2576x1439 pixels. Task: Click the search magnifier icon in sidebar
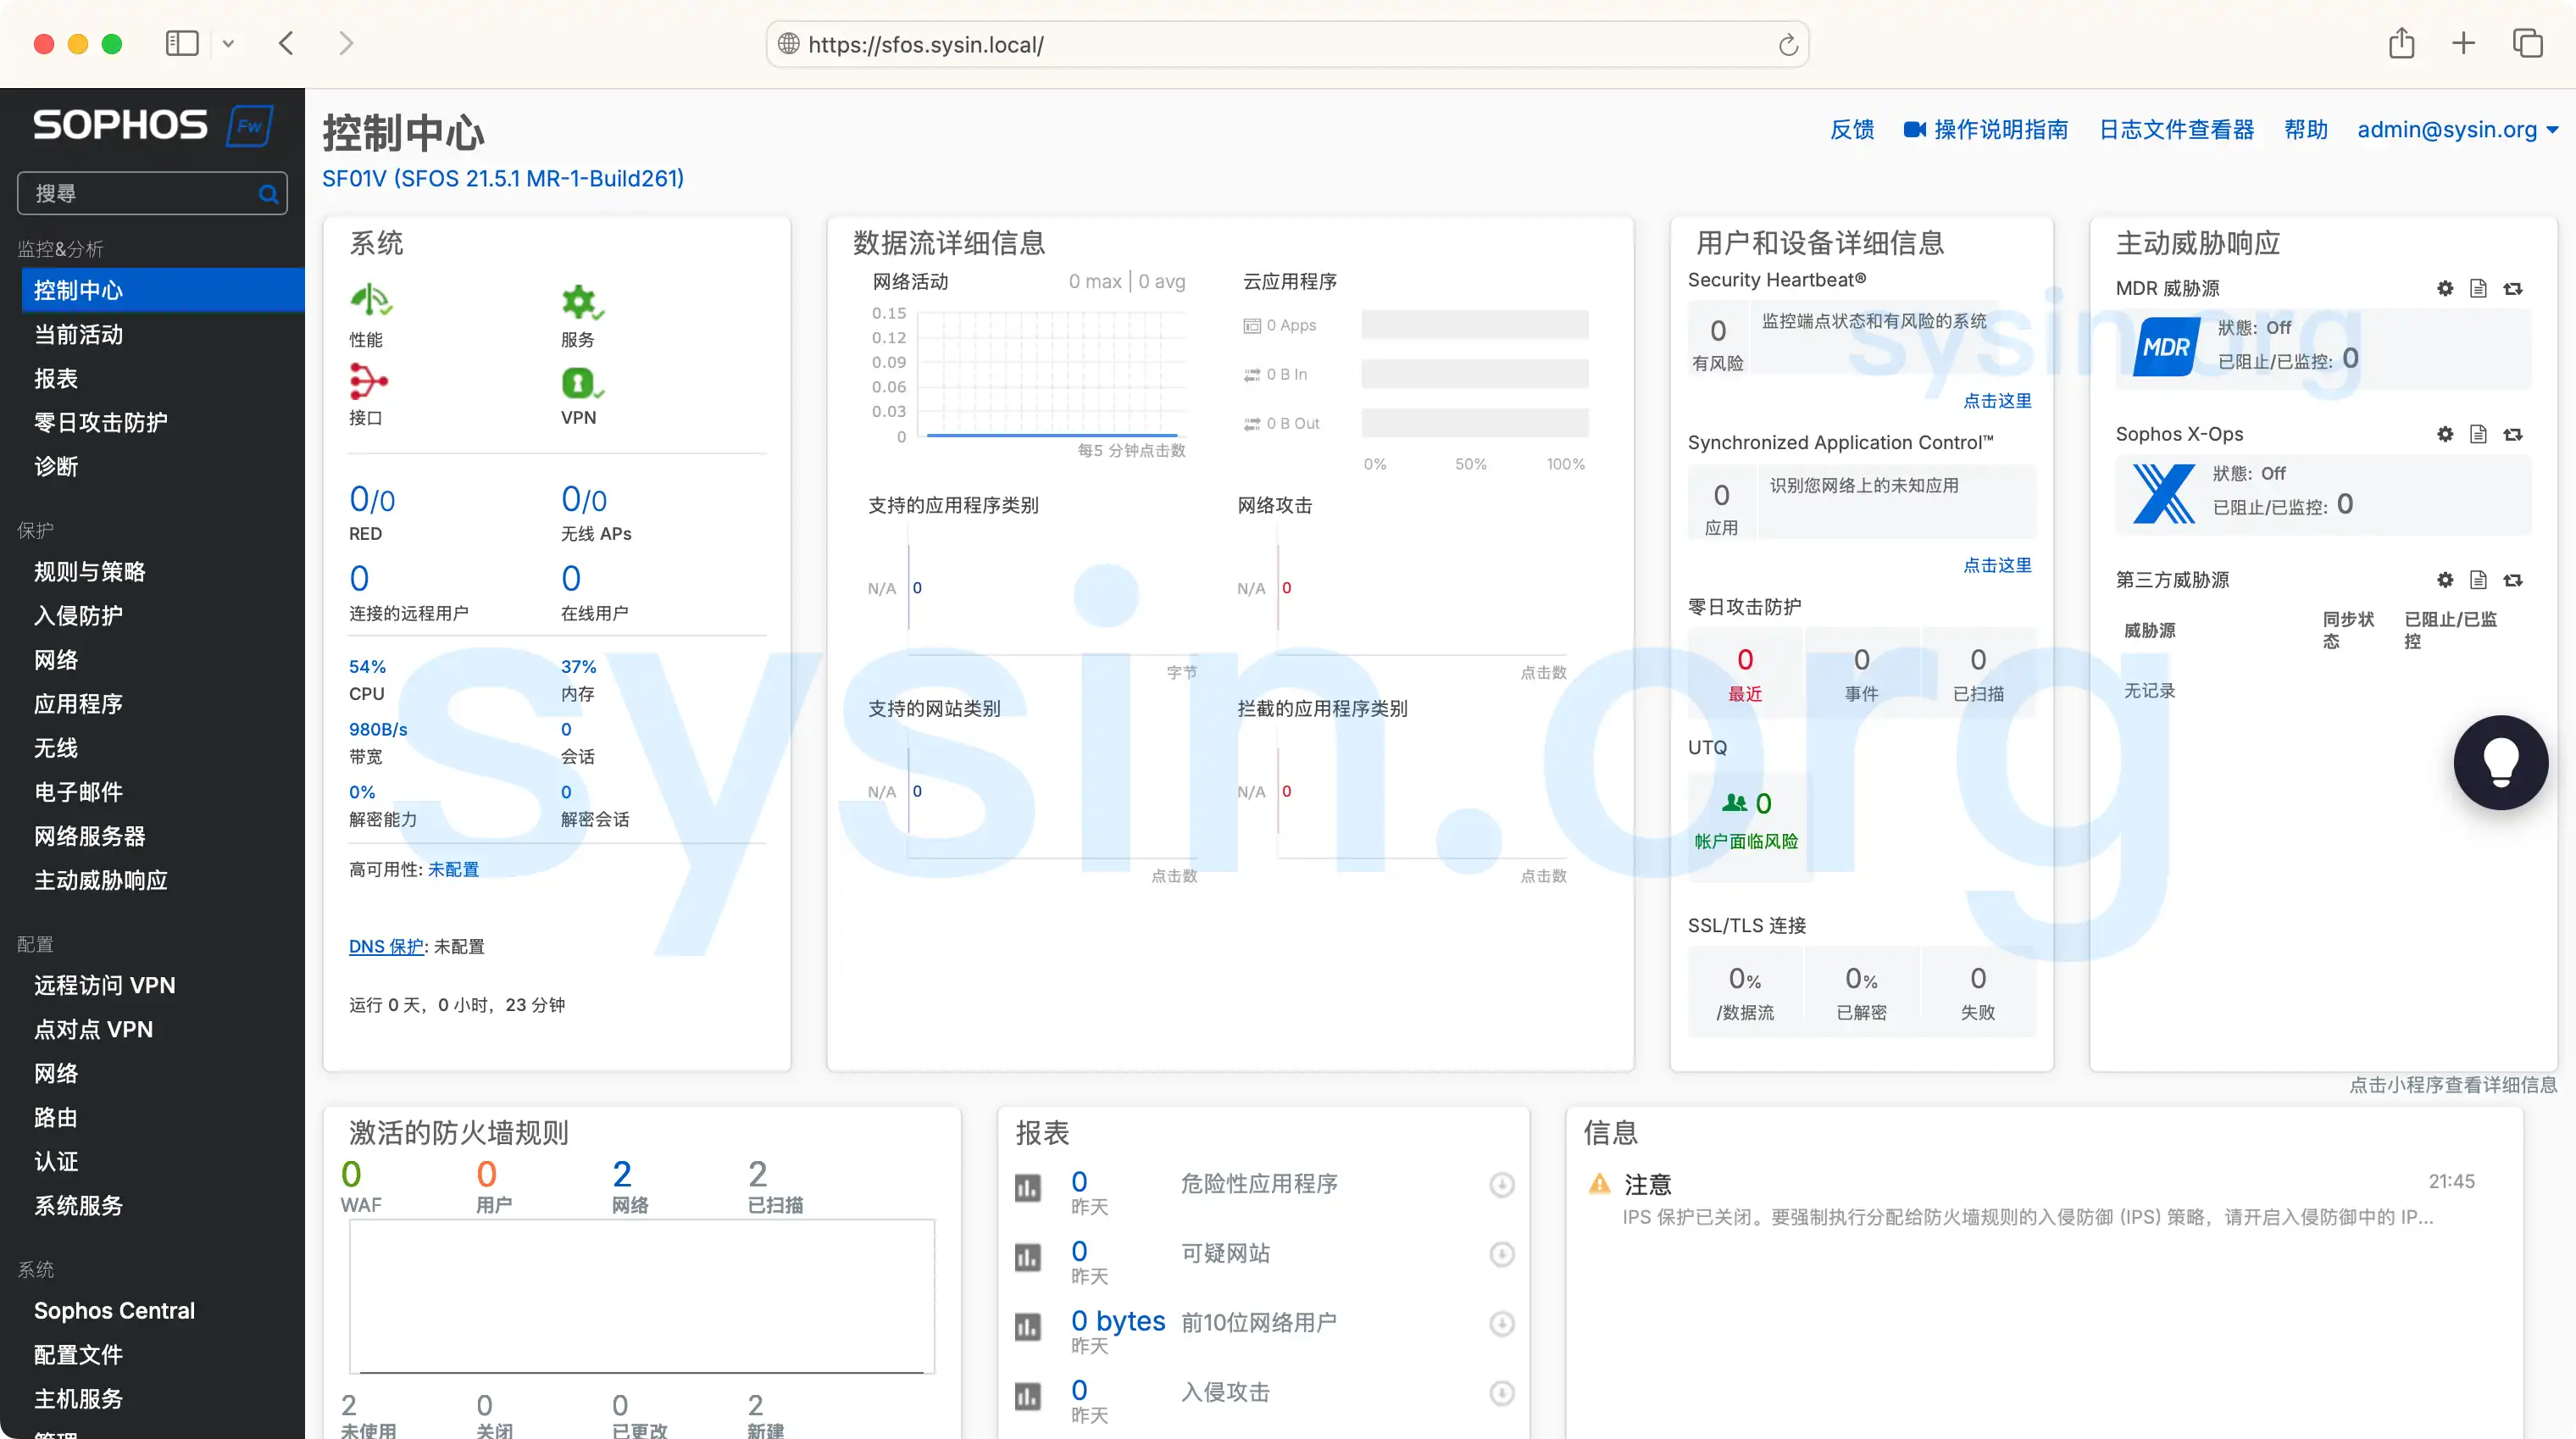coord(268,194)
